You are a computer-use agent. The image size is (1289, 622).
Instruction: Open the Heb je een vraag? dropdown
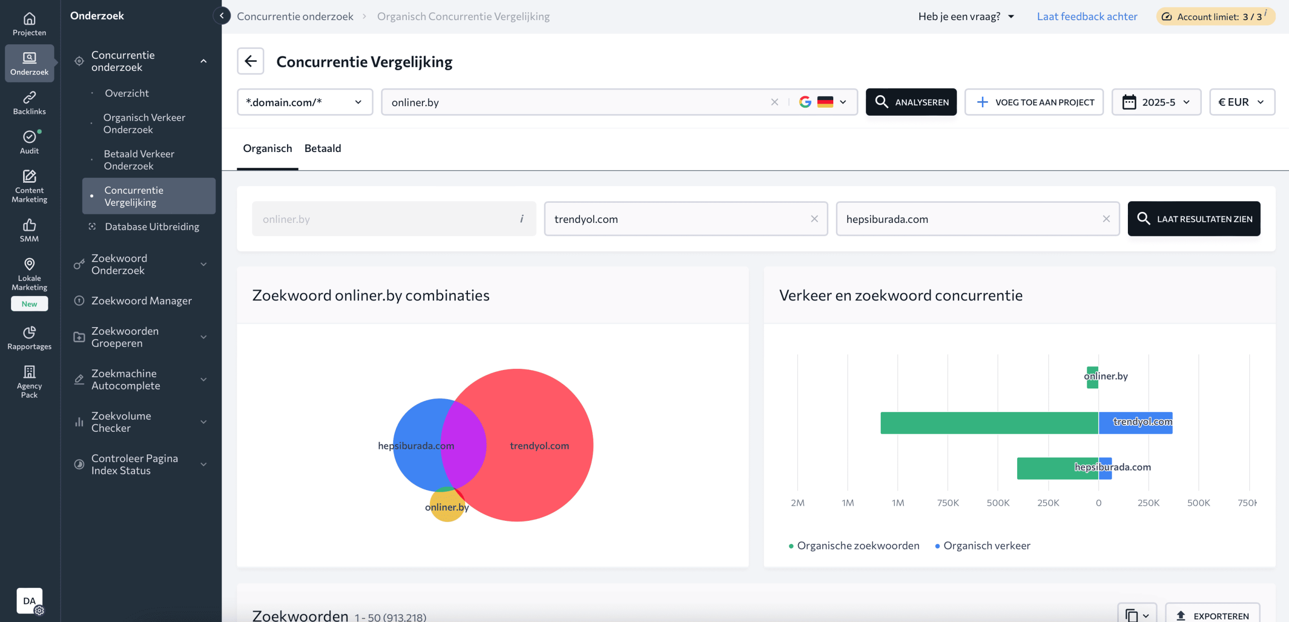click(966, 17)
